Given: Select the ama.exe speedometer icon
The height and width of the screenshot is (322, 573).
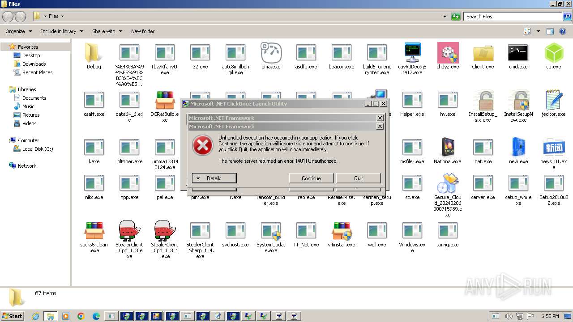Looking at the screenshot, I should click(x=270, y=53).
